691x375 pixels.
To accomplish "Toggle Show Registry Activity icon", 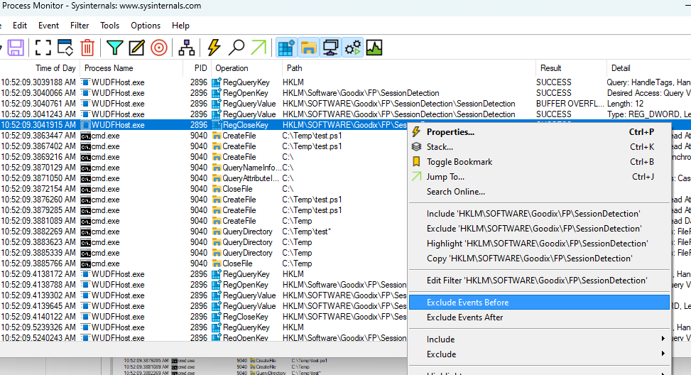I will tap(286, 48).
